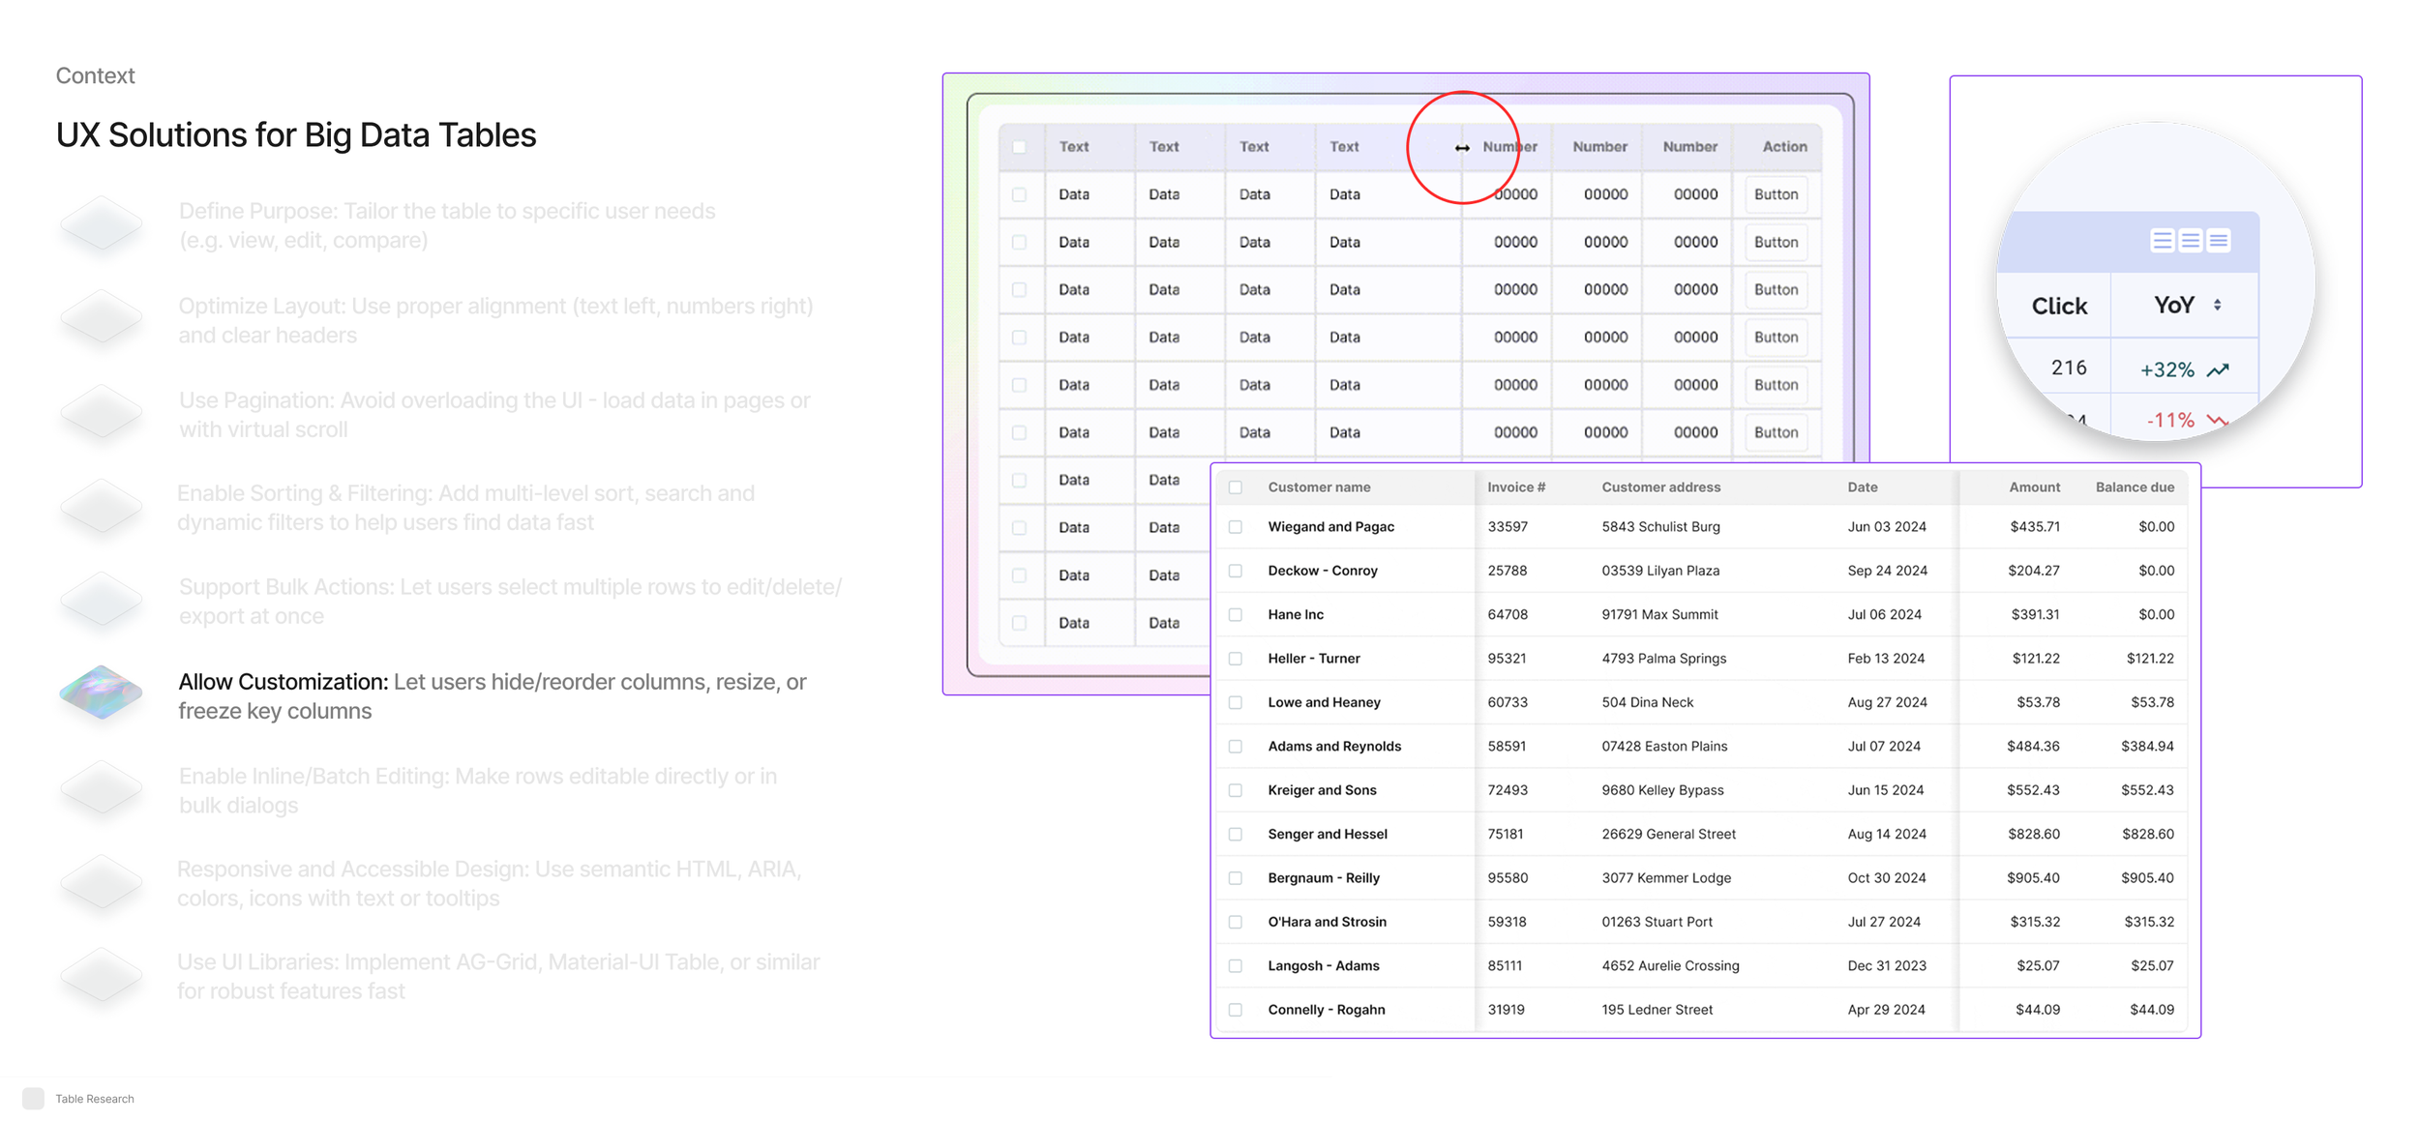Image resolution: width=2419 pixels, height=1121 pixels.
Task: Click the leftmost row-density icon
Action: tap(2162, 240)
